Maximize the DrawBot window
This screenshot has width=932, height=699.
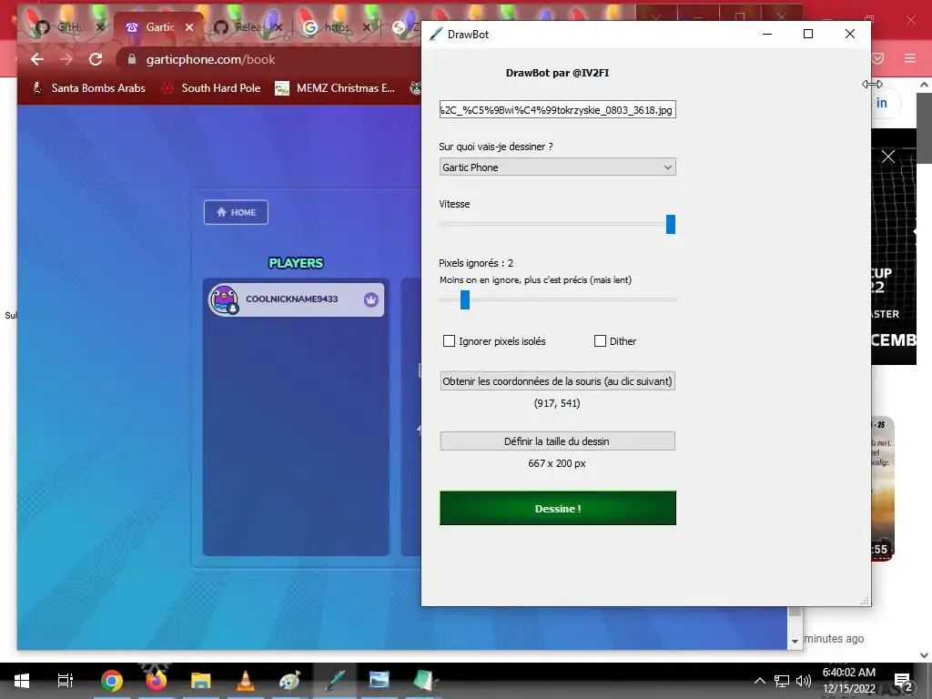[x=808, y=34]
